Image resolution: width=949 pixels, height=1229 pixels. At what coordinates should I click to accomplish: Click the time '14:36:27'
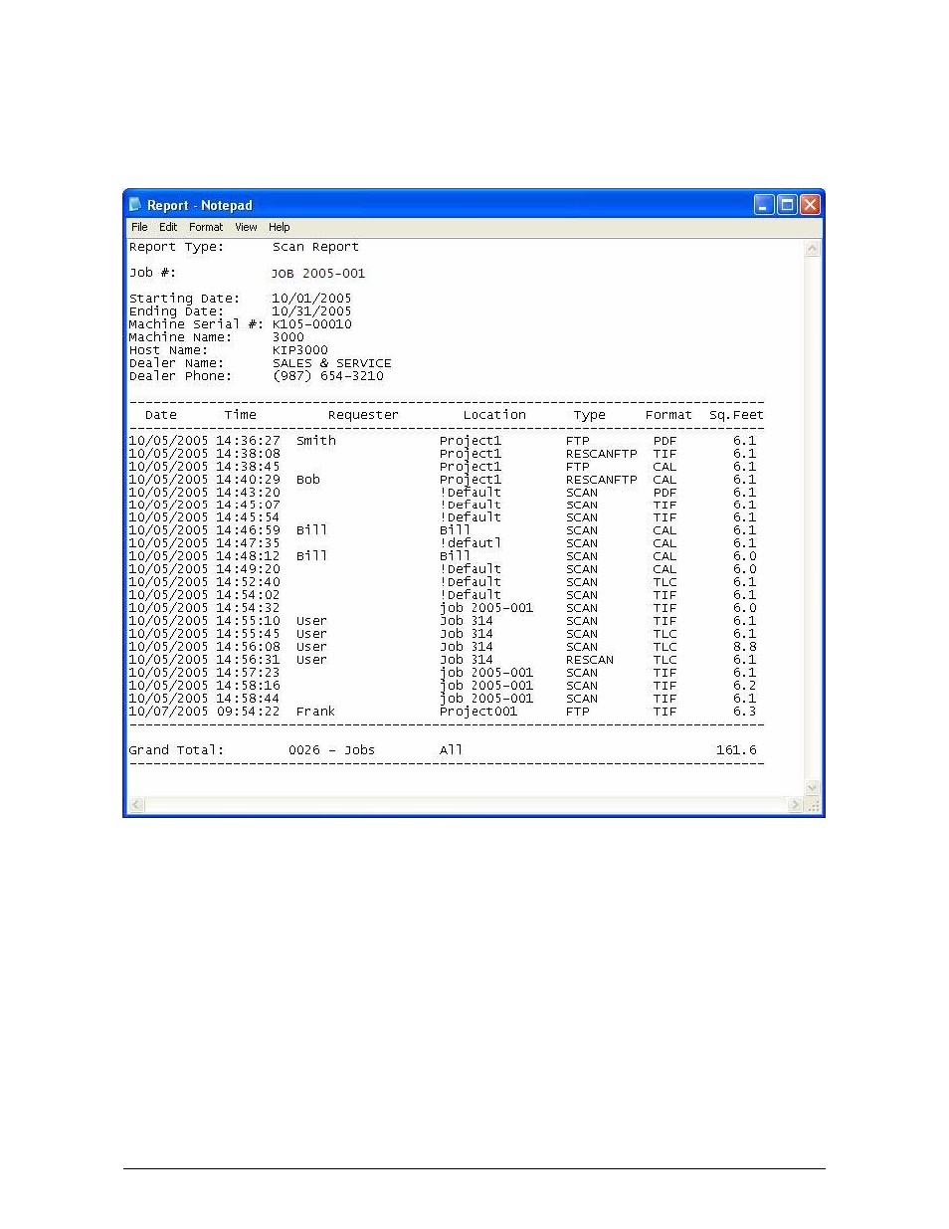click(x=248, y=441)
